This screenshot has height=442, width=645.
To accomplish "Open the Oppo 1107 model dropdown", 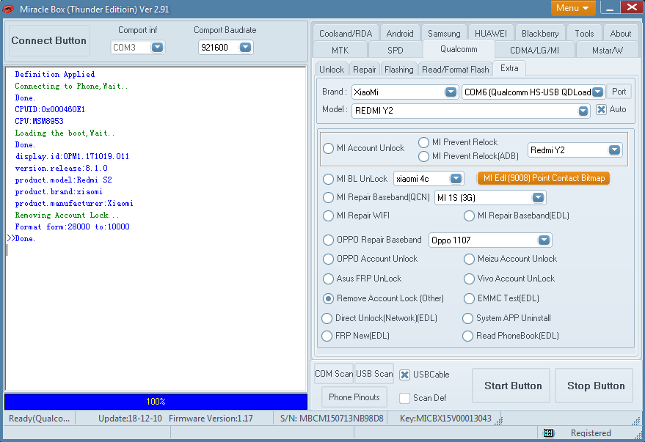I will [544, 240].
